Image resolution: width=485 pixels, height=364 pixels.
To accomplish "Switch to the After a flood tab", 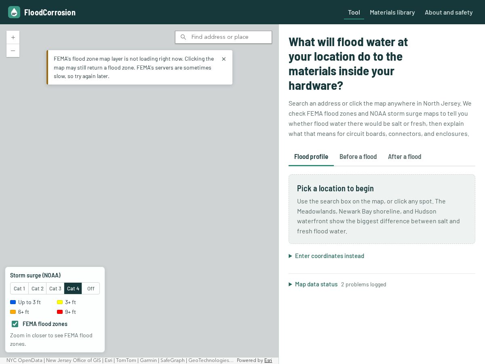I will (405, 157).
